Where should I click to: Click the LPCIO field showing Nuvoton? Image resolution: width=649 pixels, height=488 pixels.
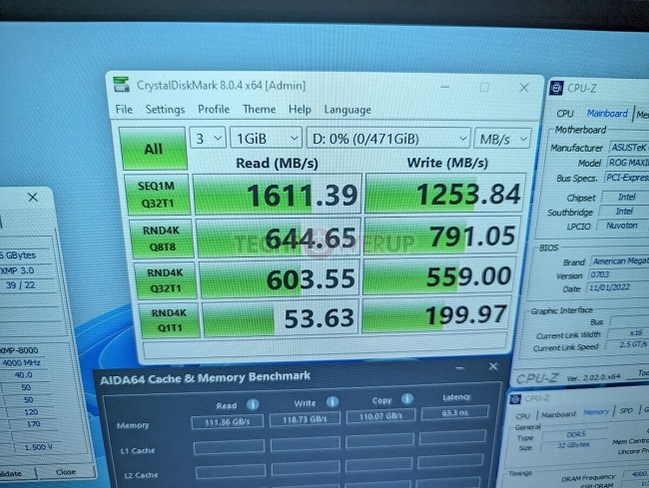pos(622,226)
